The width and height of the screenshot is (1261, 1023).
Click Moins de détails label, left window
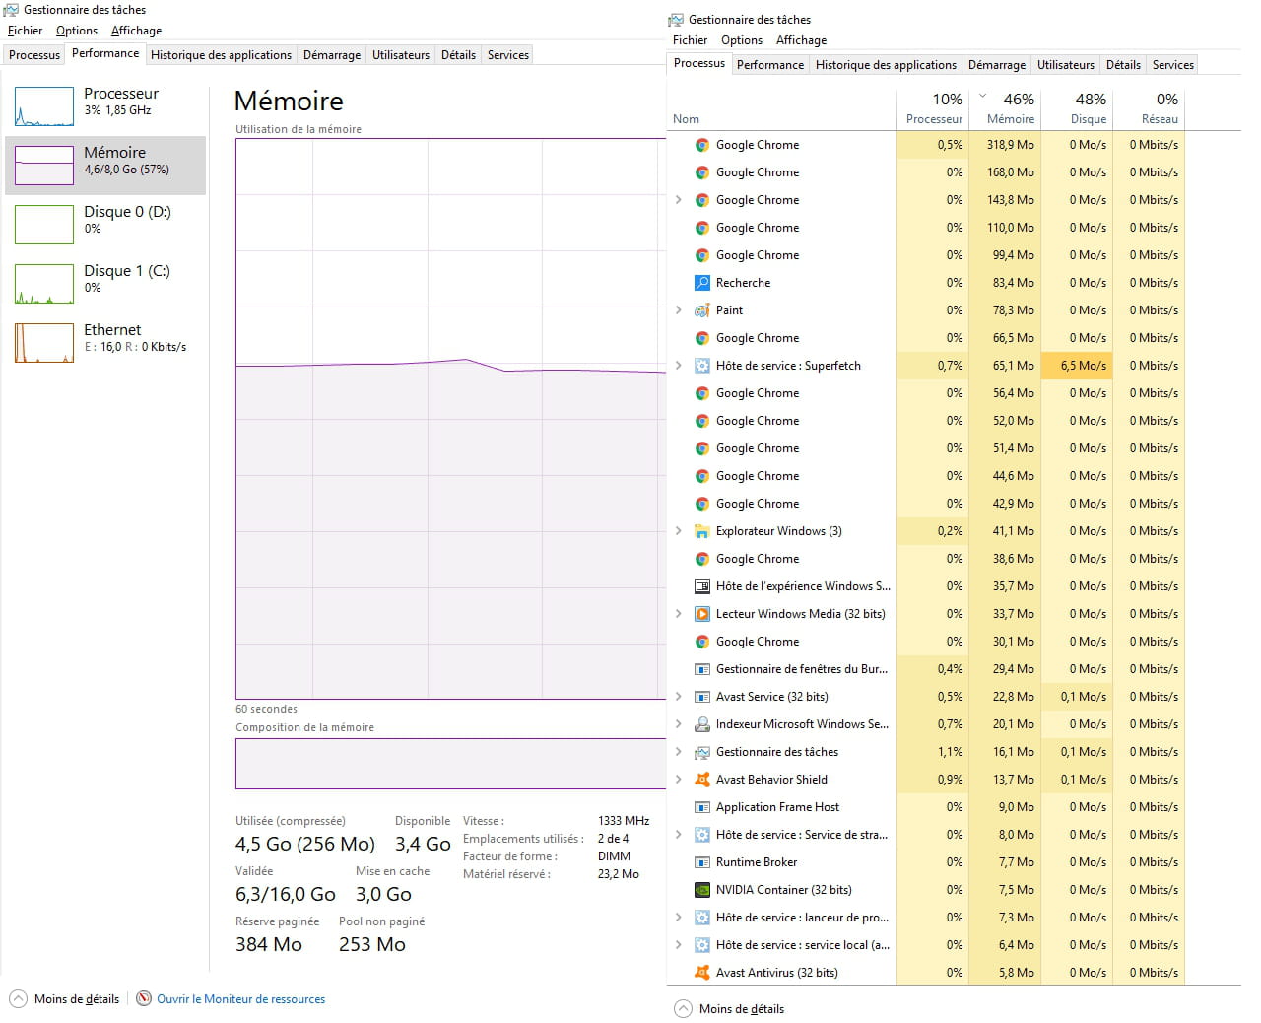[x=77, y=999]
